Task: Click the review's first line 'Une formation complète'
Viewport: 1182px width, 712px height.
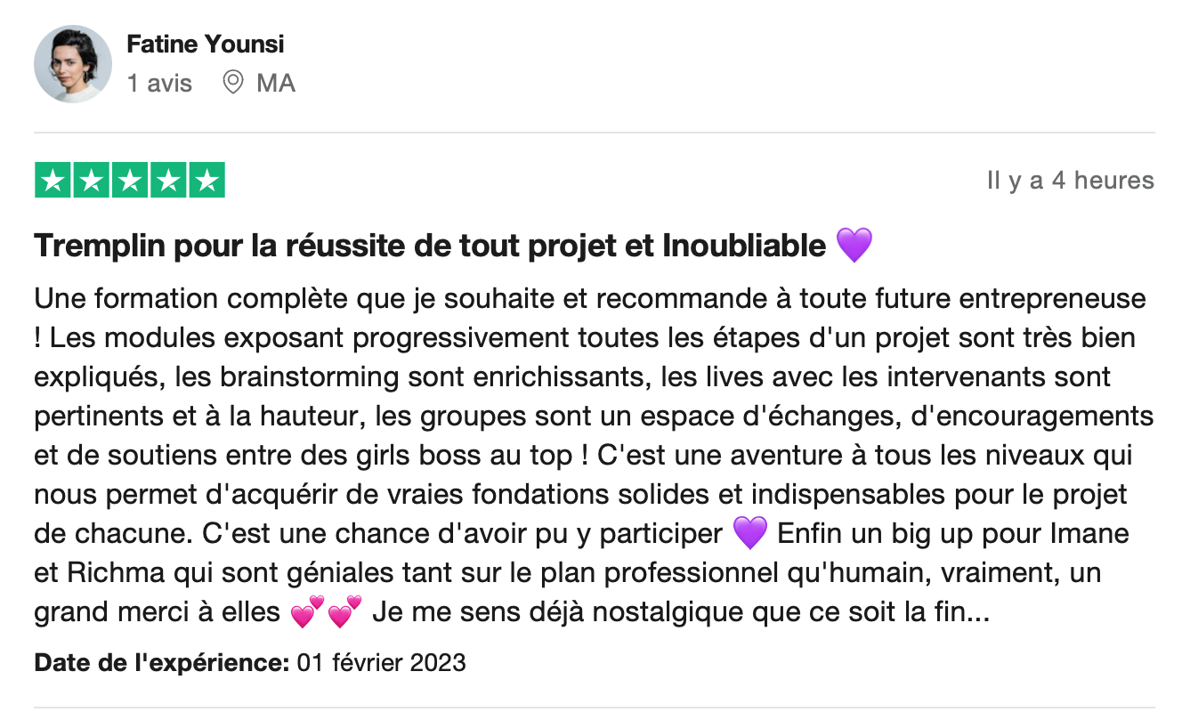Action: (590, 299)
